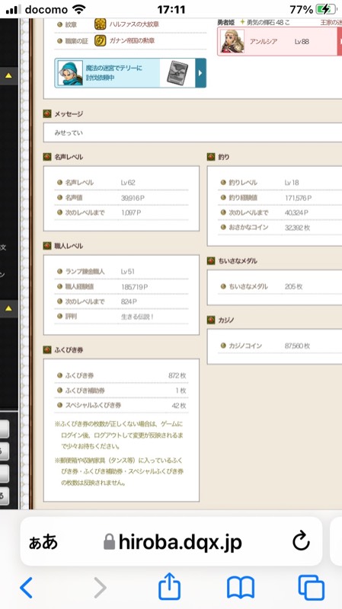Viewport: 342px width, 609px height.
Task: Collapse the lower sidebar yellow triangle
Action: pos(8,309)
